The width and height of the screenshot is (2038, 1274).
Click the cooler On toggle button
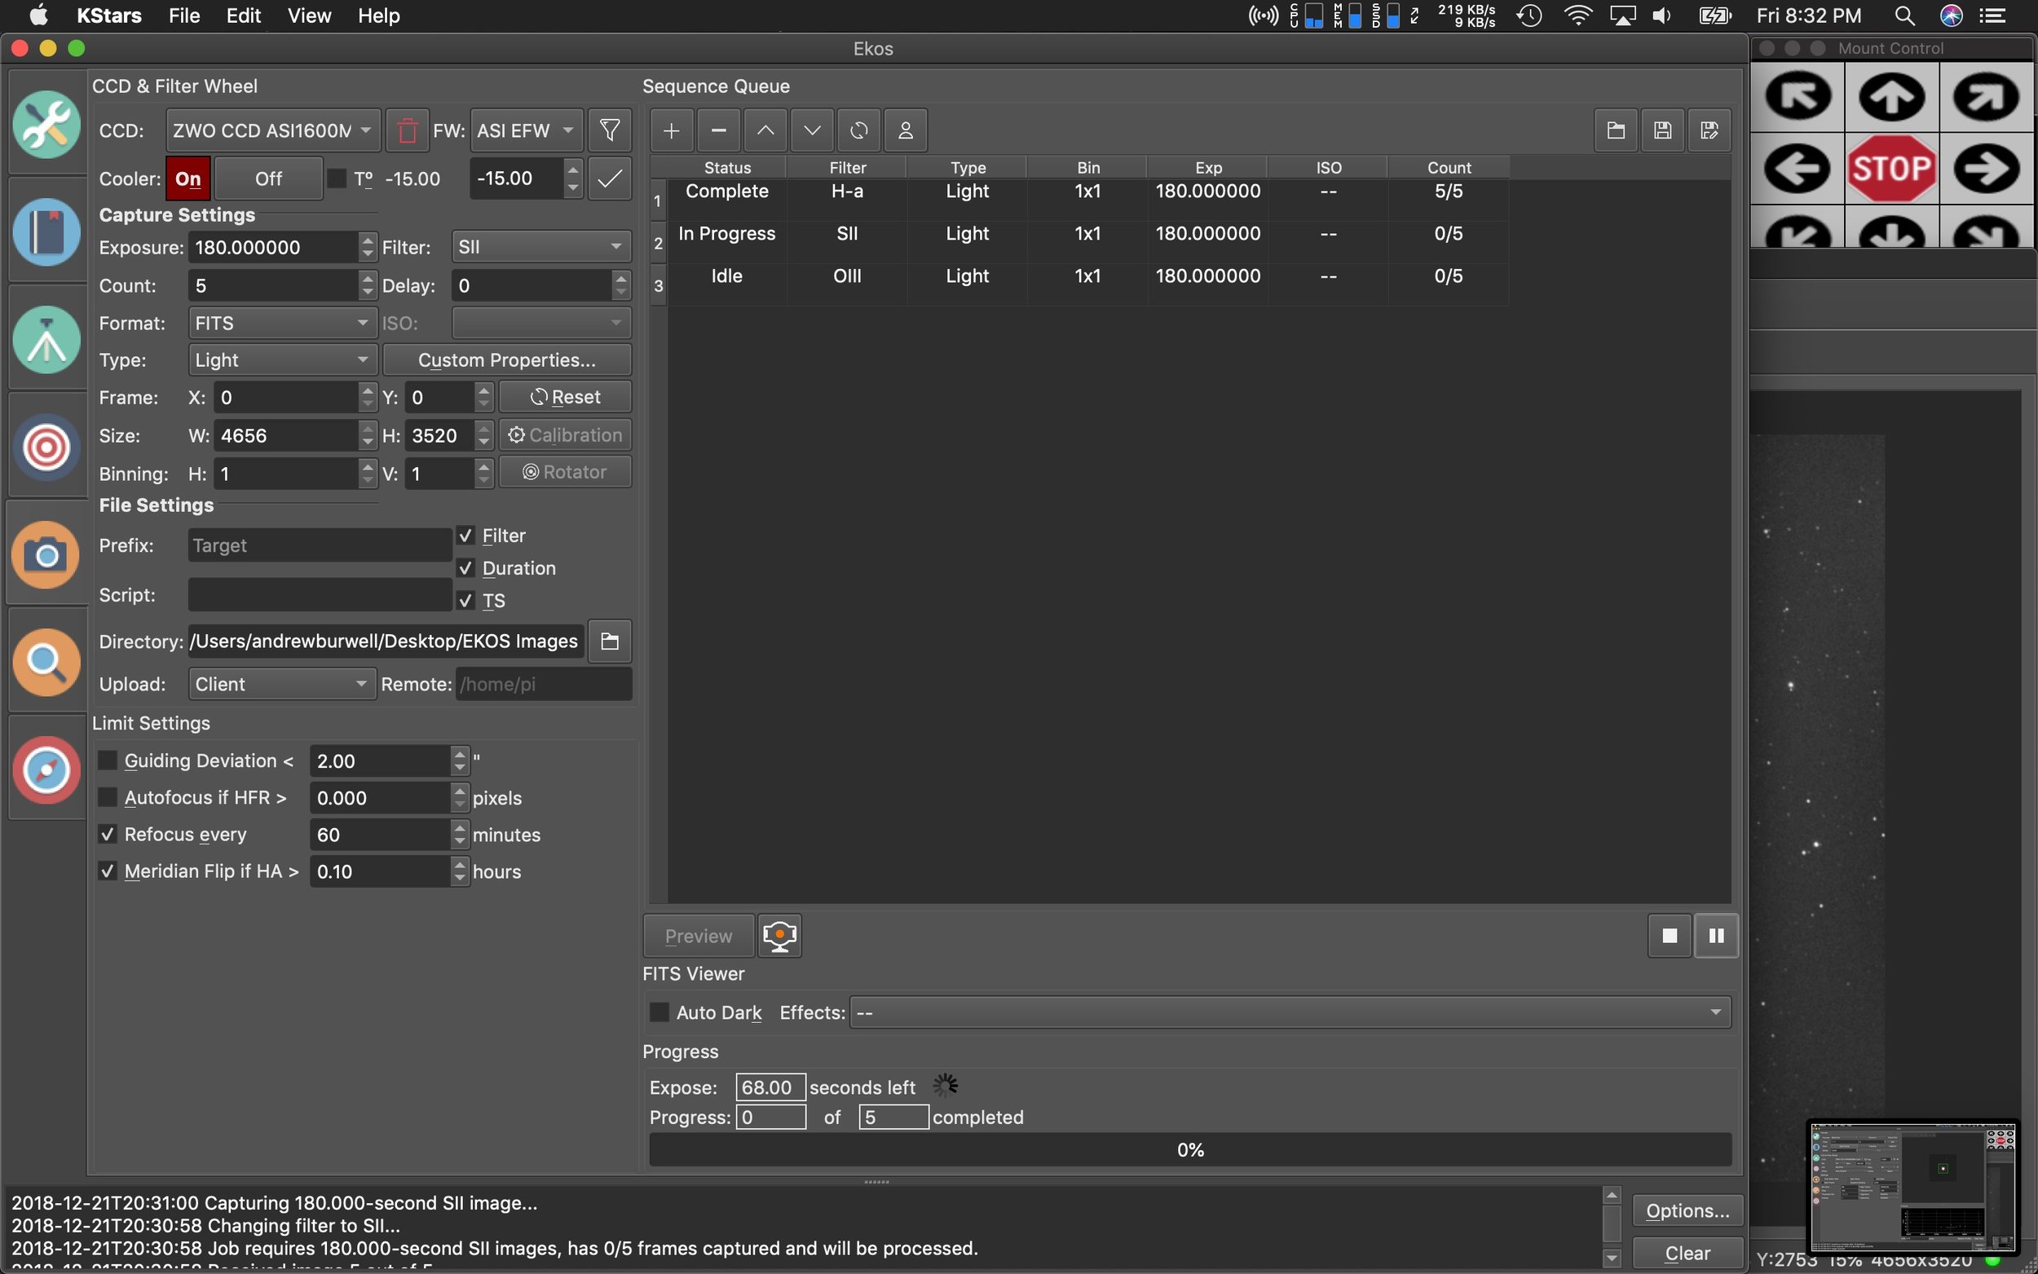coord(187,179)
